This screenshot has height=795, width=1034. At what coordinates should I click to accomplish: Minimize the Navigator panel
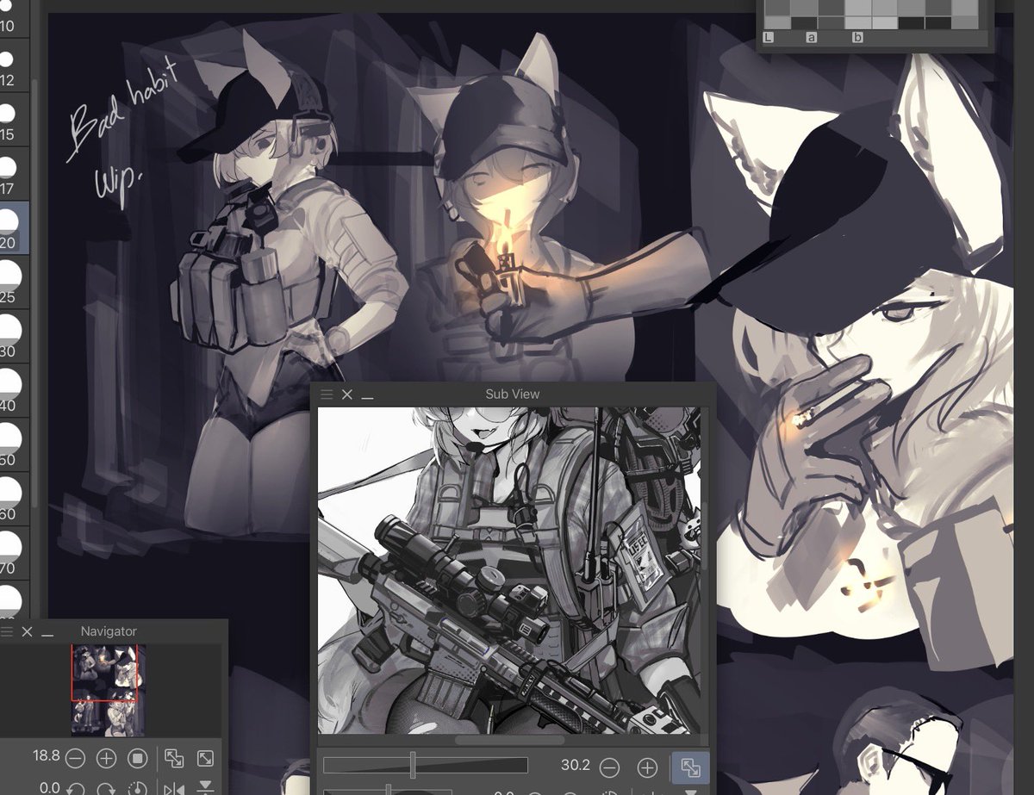[x=48, y=633]
